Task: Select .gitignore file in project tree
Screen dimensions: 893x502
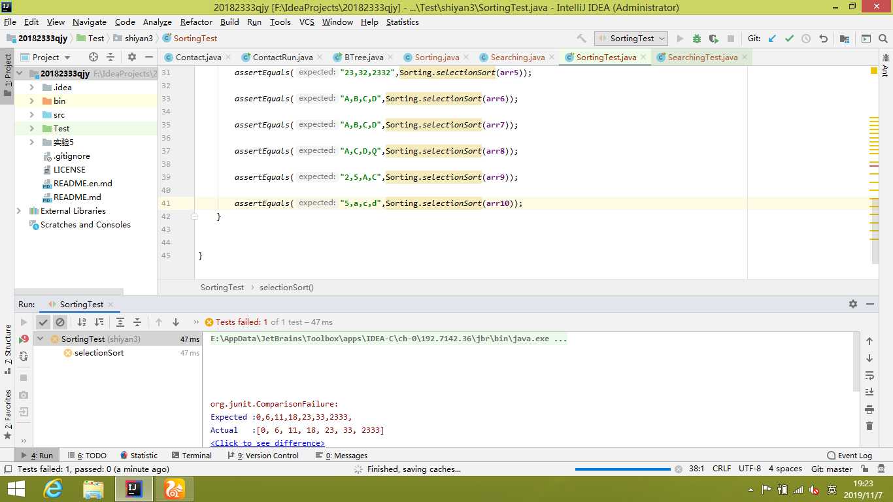Action: coord(72,156)
